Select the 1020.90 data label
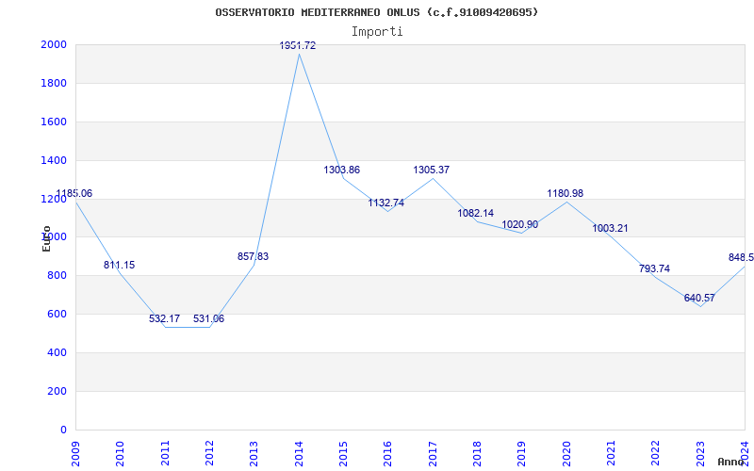Image resolution: width=754 pixels, height=471 pixels. point(520,224)
